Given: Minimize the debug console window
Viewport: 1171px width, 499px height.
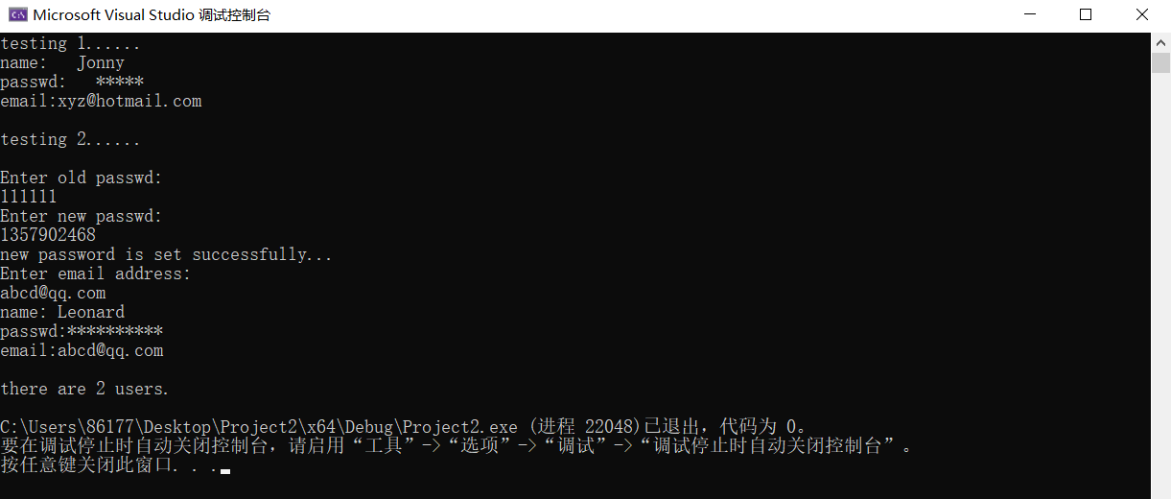Looking at the screenshot, I should [1029, 14].
